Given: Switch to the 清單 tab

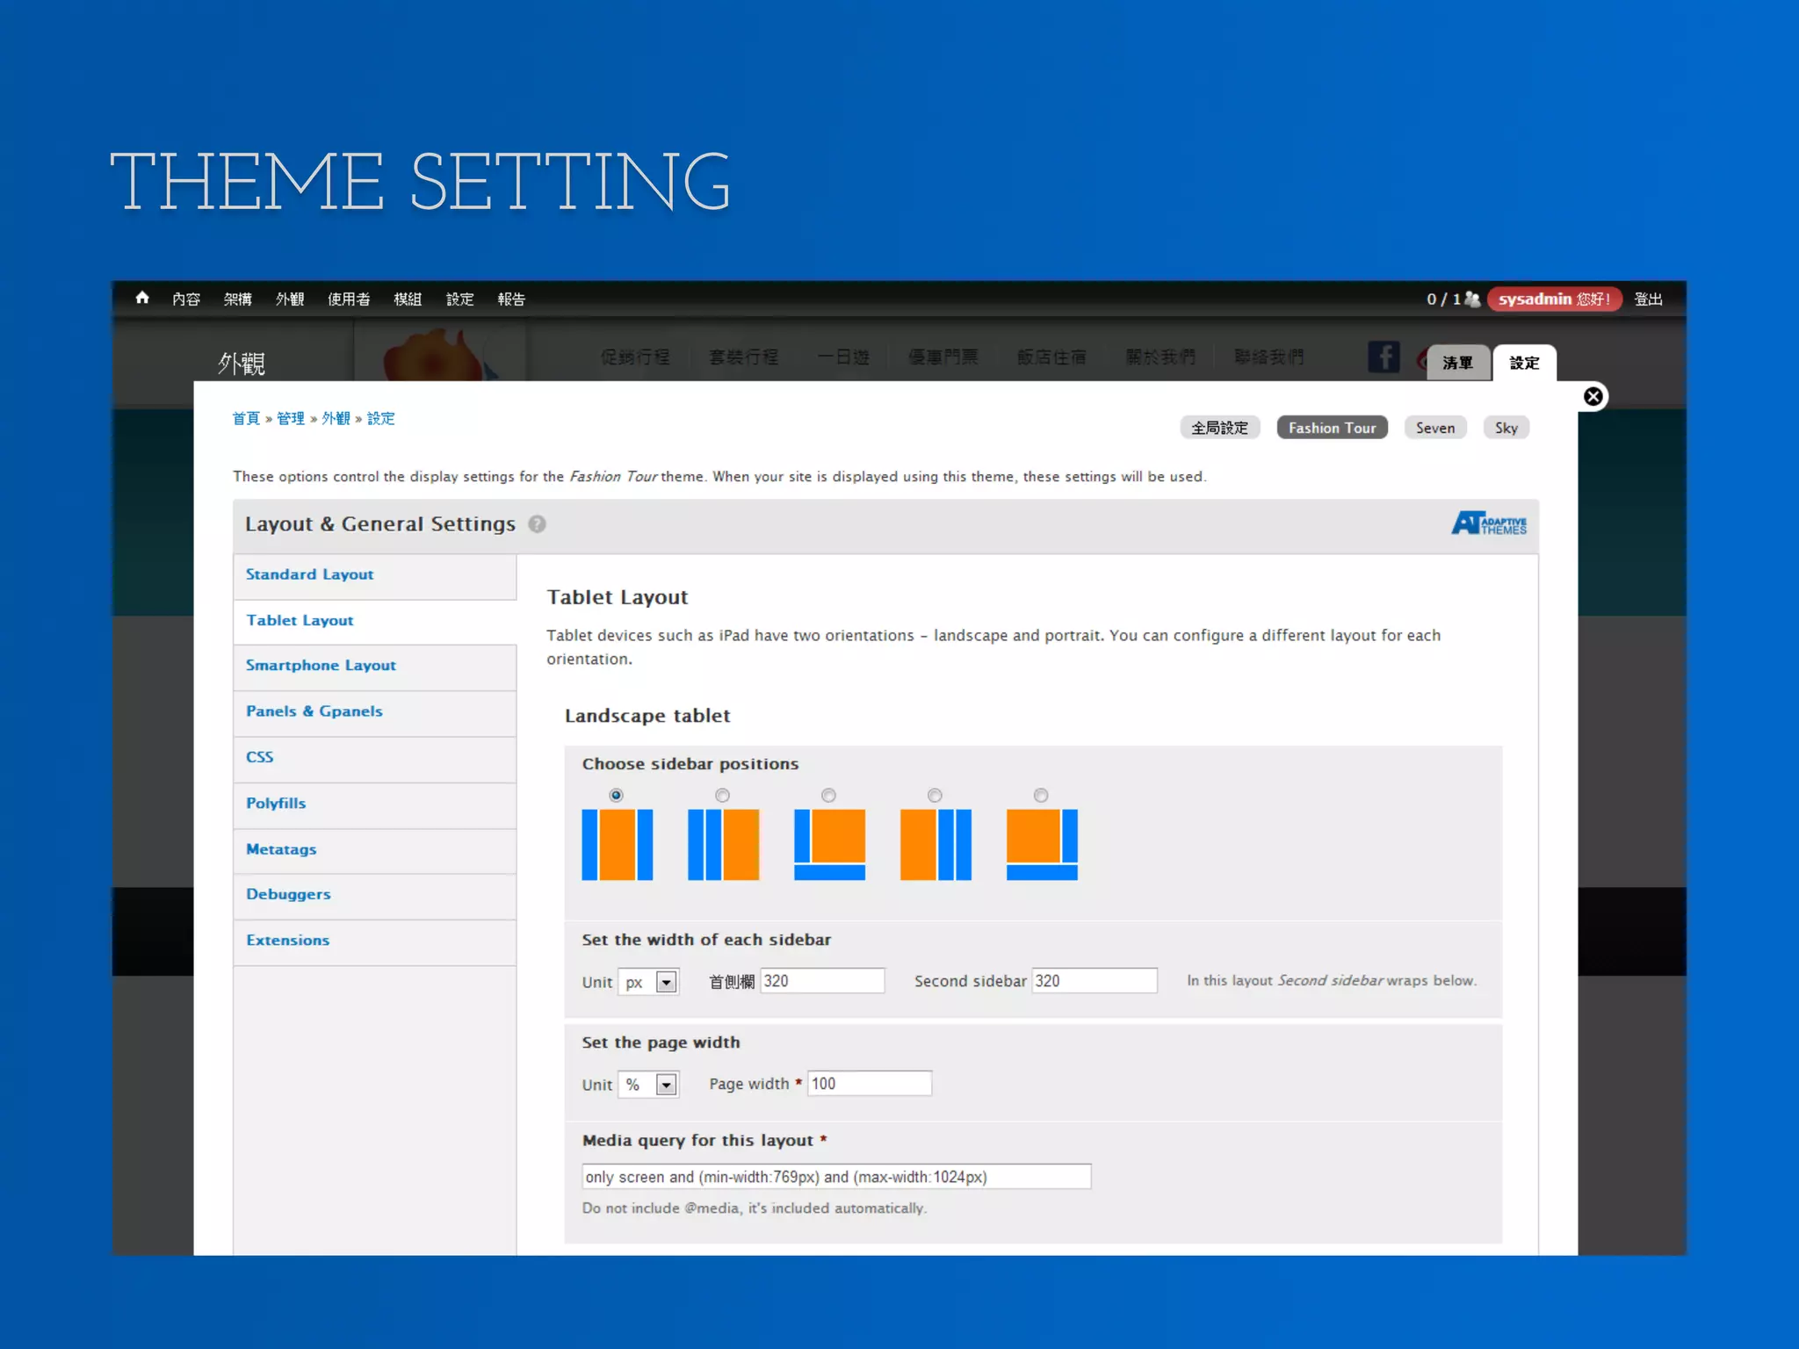Looking at the screenshot, I should pyautogui.click(x=1458, y=363).
